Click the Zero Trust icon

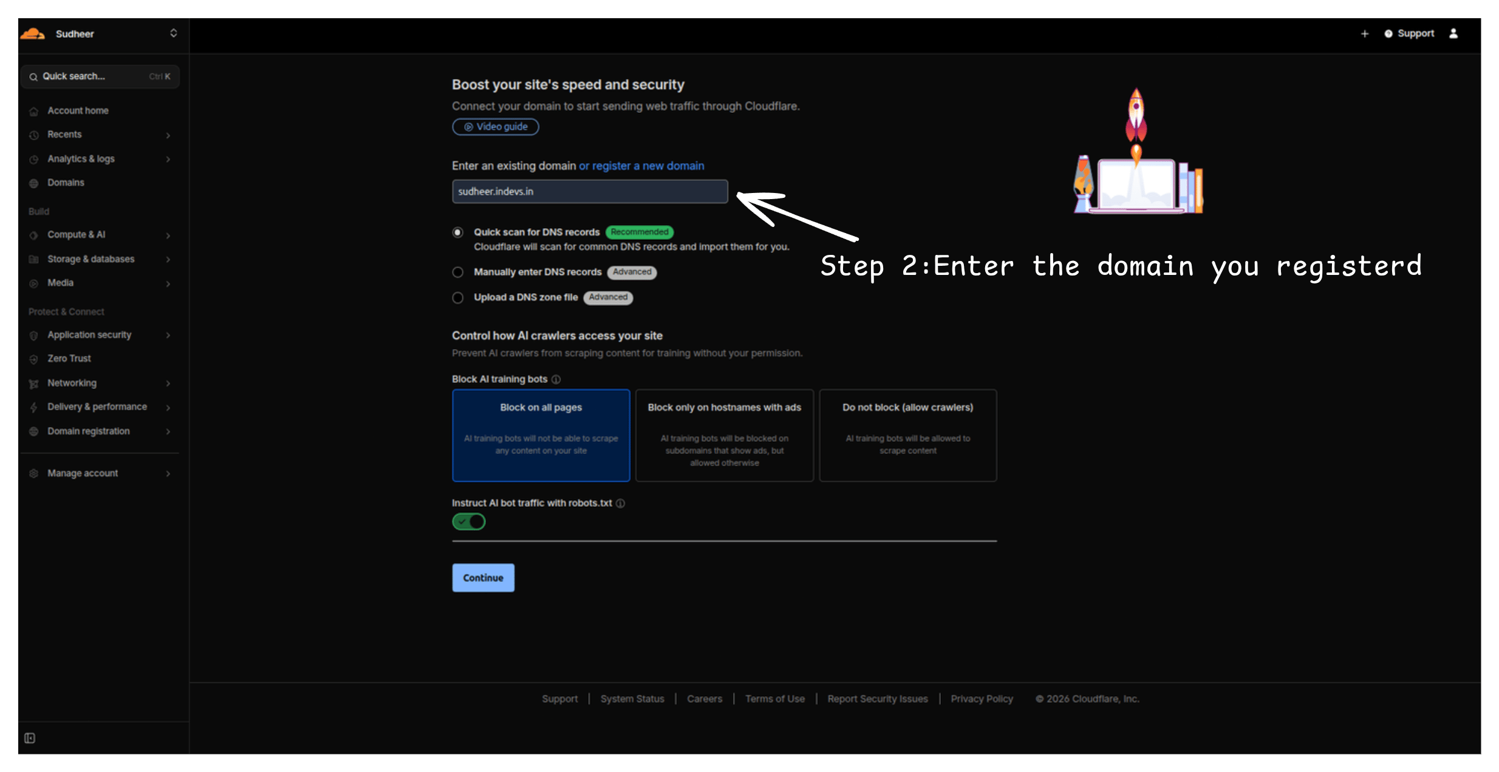coord(34,359)
